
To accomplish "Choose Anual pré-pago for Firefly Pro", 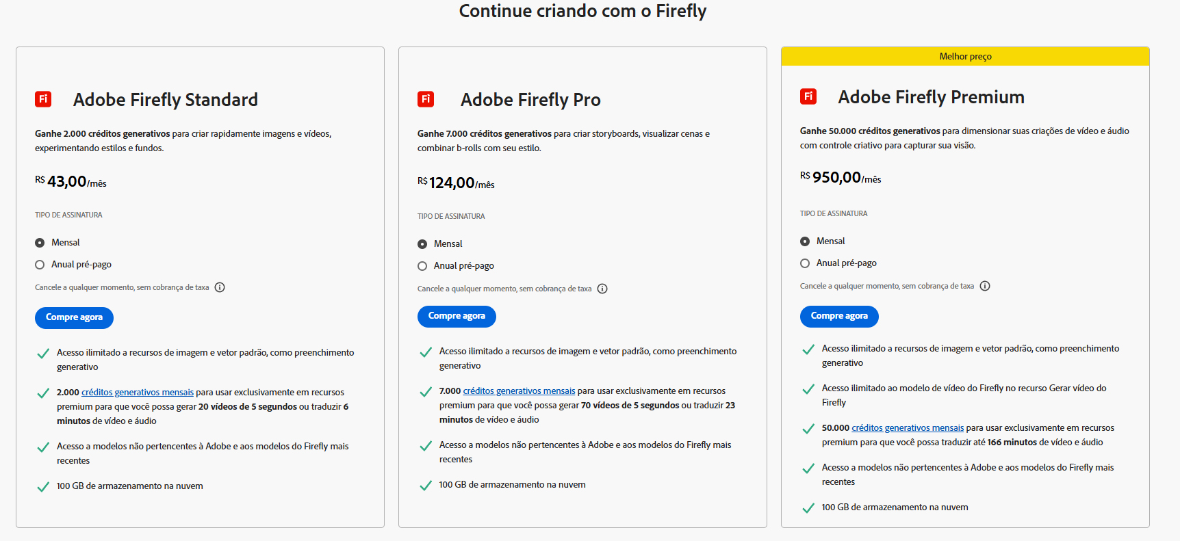I will click(422, 266).
